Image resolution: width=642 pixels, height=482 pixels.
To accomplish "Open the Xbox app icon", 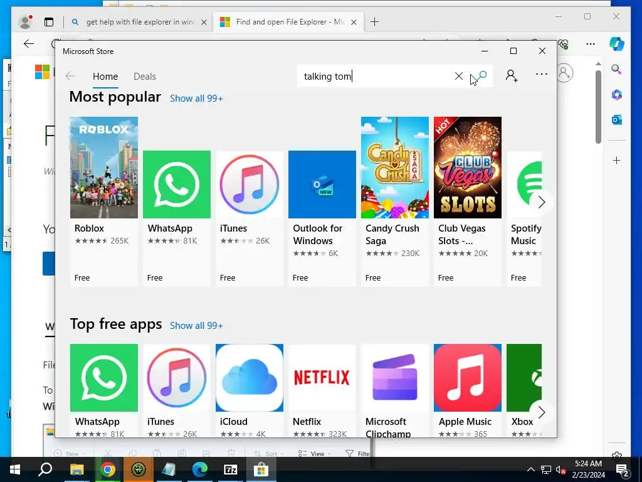I will point(525,377).
